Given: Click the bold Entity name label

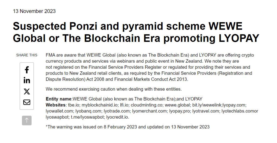Looking at the screenshot, I should click(59, 99).
